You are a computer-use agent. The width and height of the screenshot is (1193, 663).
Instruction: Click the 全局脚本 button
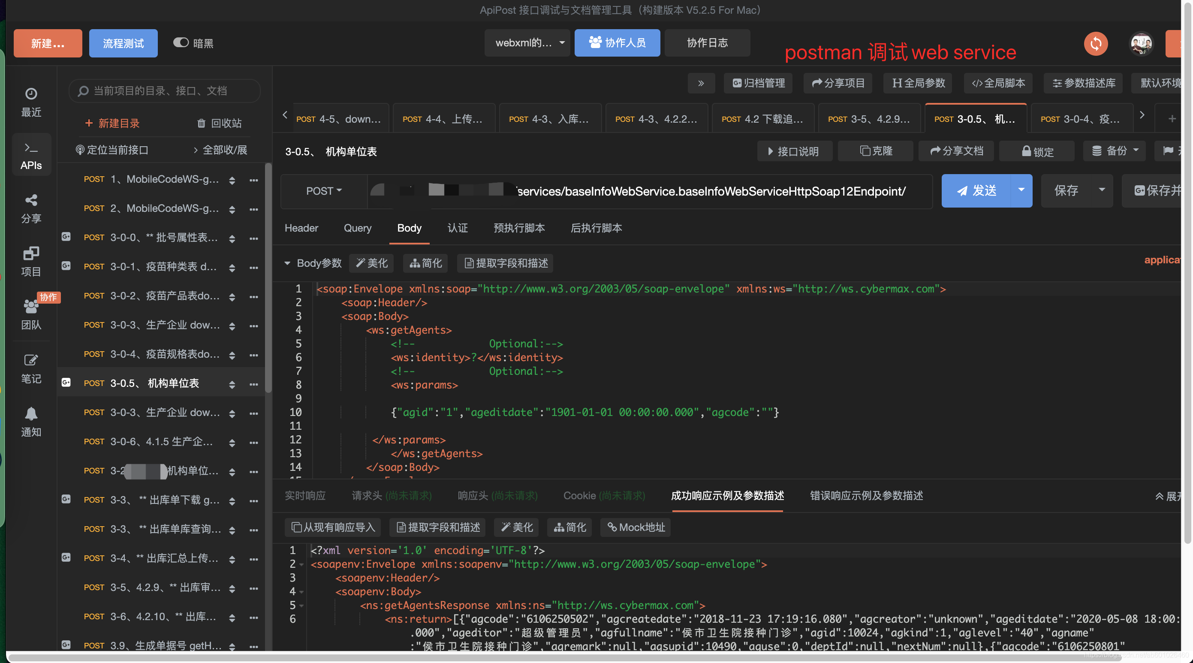click(x=998, y=83)
